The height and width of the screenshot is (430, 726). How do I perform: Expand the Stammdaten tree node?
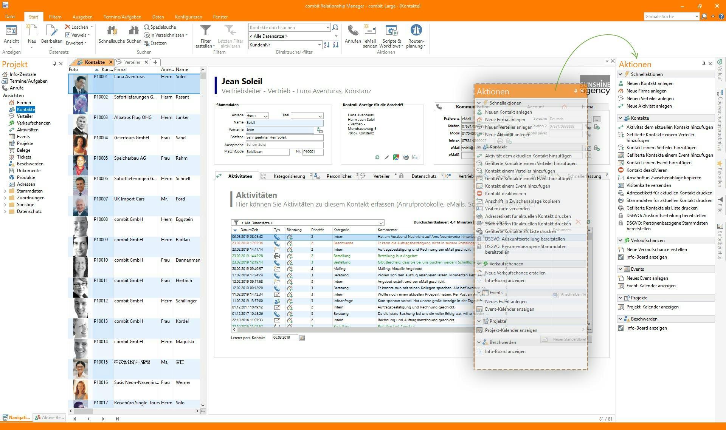click(5, 191)
